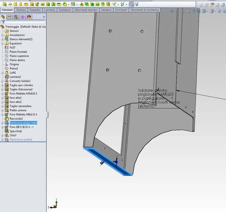The width and height of the screenshot is (226, 212).
Task: Switch to the Funzioni tab
Action: click(7, 10)
